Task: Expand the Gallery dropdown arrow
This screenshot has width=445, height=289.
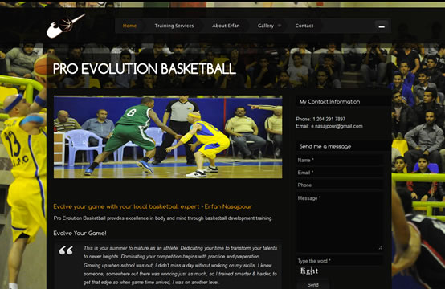Action: [280, 26]
